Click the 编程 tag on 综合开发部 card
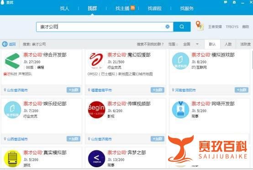253x170 pixels. pyautogui.click(x=41, y=67)
